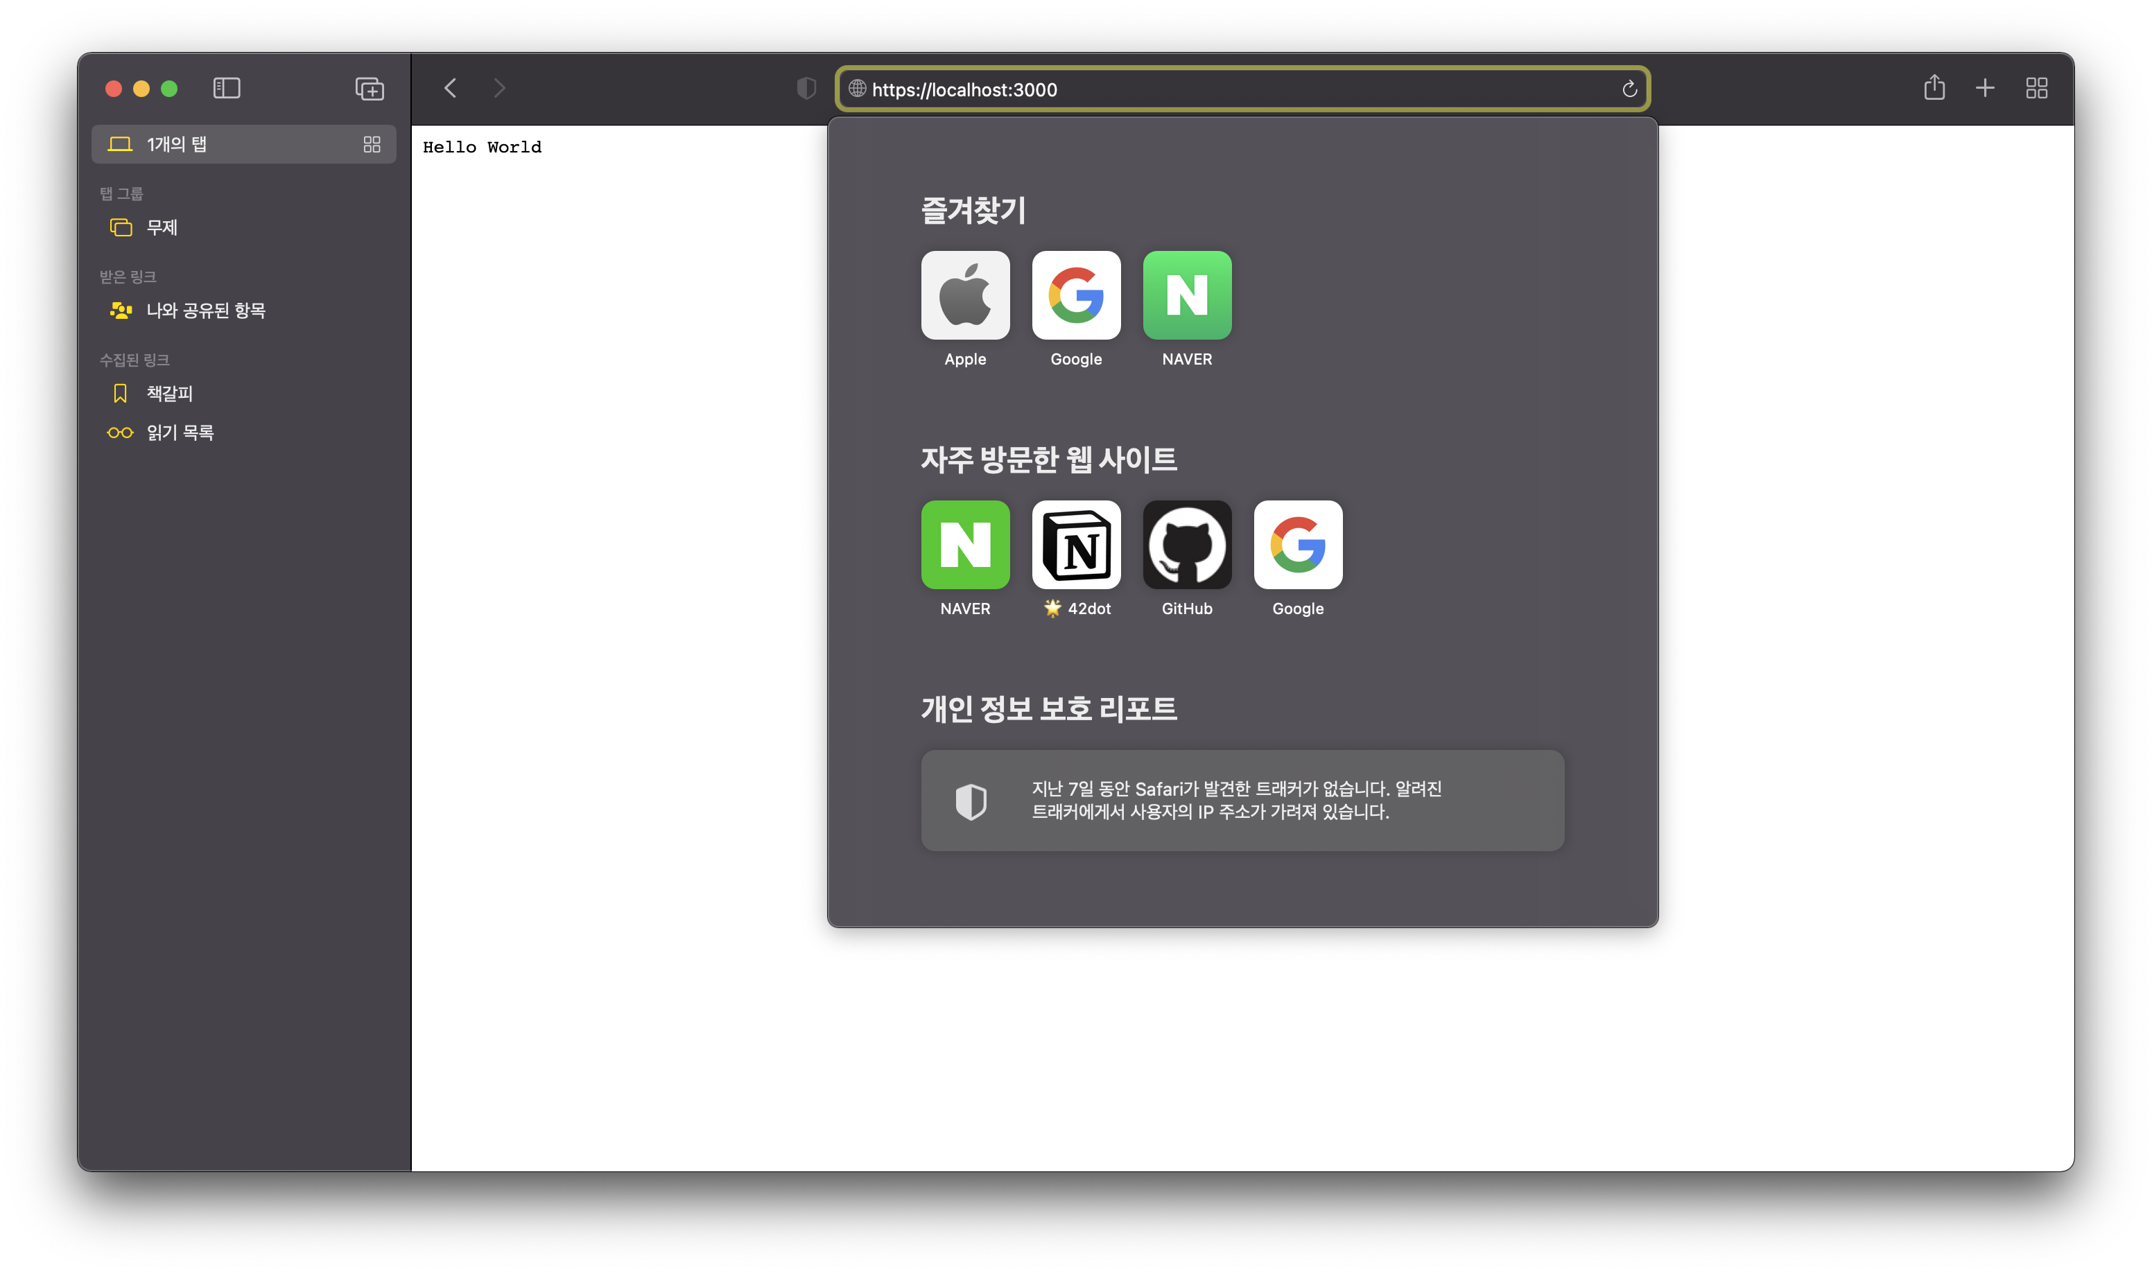This screenshot has height=1274, width=2152.
Task: Open the 책갈피 bookmarks item
Action: [169, 393]
